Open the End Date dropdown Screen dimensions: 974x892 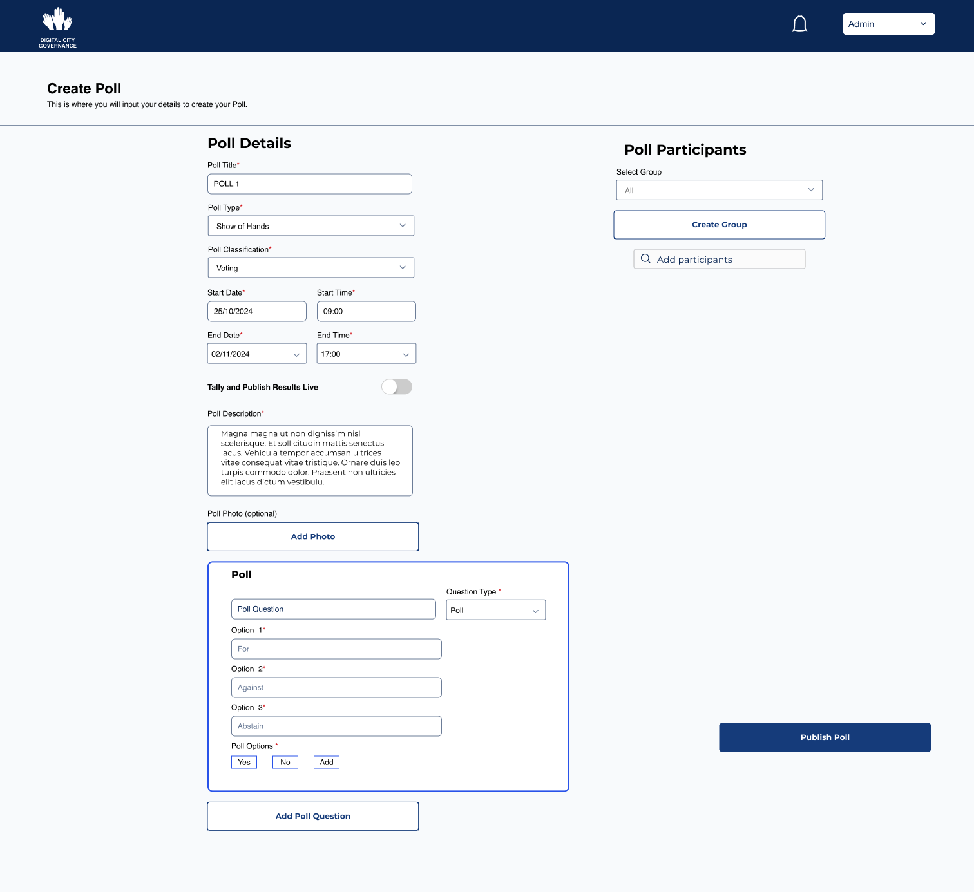tap(256, 354)
